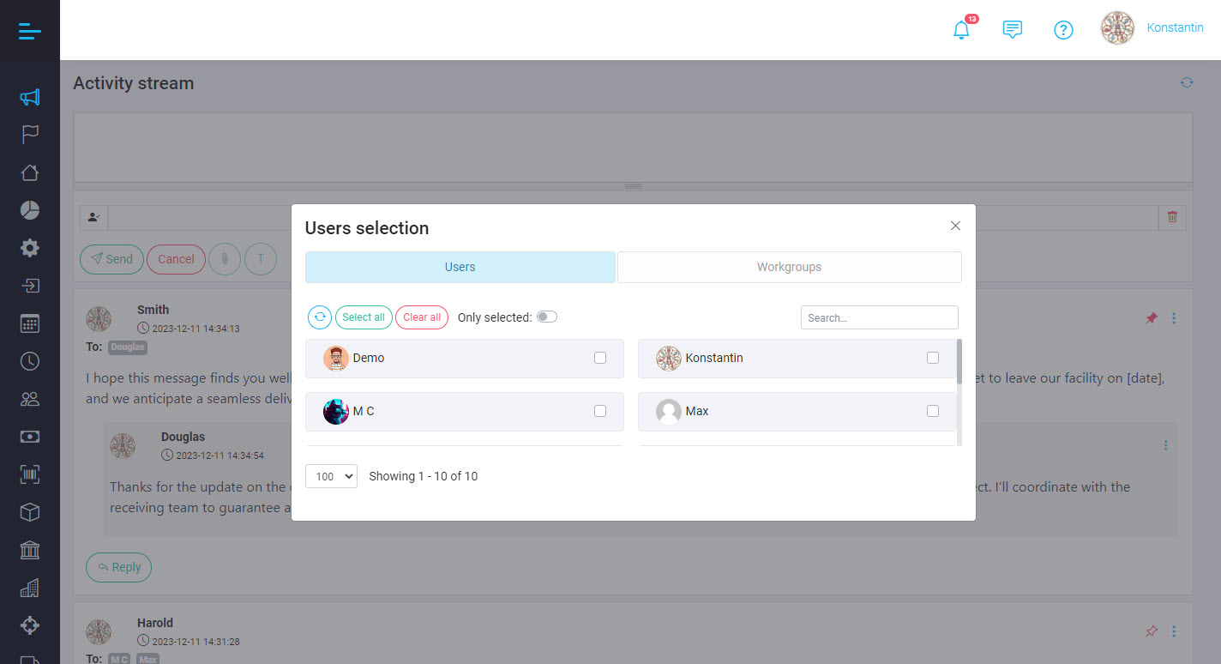Open the help question mark icon
The height and width of the screenshot is (664, 1221).
1063,29
